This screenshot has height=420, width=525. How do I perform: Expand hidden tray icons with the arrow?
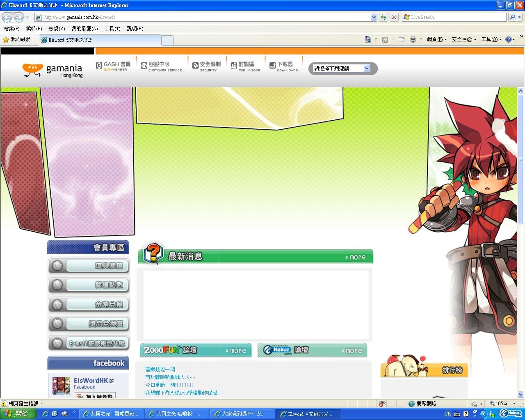point(483,414)
